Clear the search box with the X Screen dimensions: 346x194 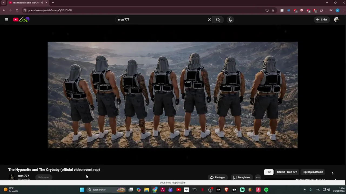pos(209,20)
